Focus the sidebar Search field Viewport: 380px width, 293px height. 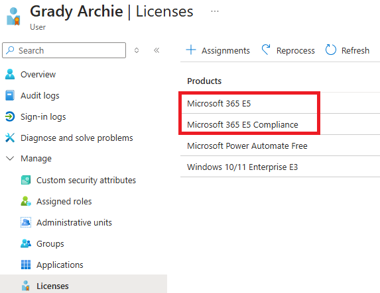coord(64,50)
